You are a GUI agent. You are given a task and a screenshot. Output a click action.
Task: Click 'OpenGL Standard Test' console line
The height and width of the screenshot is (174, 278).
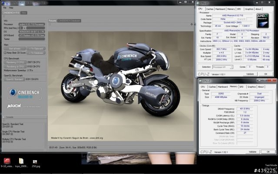(x=13, y=124)
